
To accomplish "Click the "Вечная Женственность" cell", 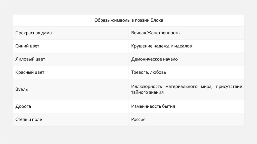I will [x=155, y=33].
